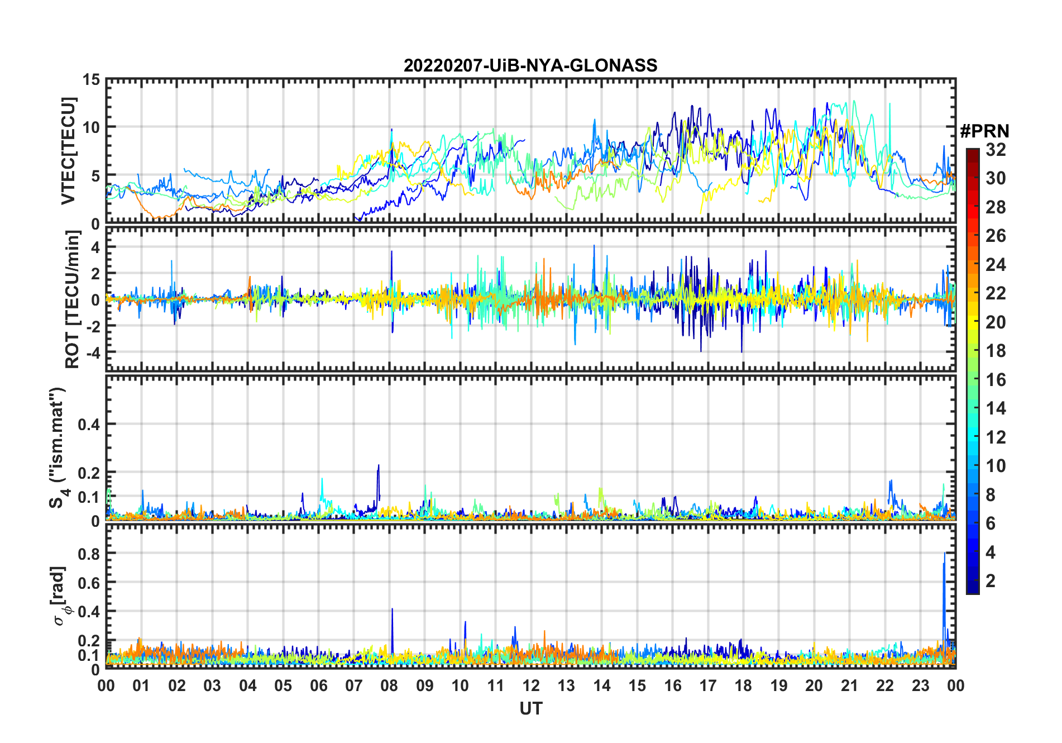This screenshot has width=1062, height=743.
Task: Select UT axis tick label "04"
Action: [x=248, y=685]
